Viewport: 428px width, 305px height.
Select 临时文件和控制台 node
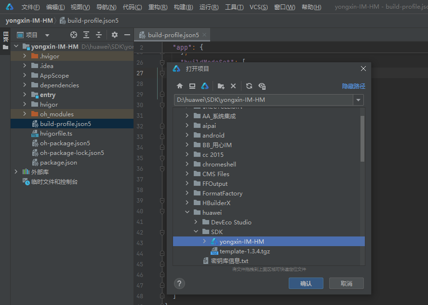[x=54, y=182]
